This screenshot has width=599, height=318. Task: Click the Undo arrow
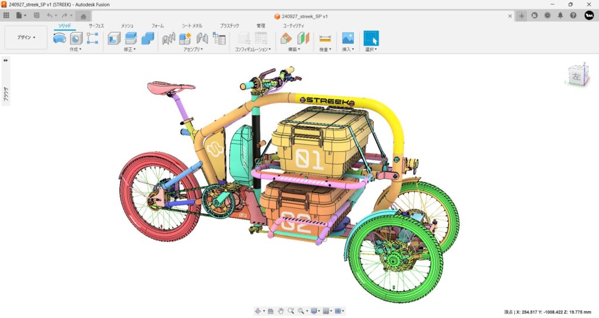pos(50,16)
